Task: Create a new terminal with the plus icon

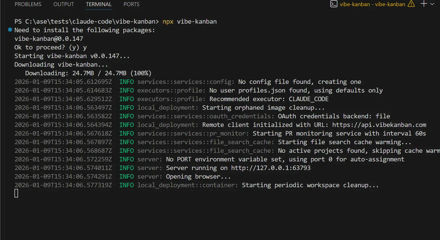Action: point(424,4)
